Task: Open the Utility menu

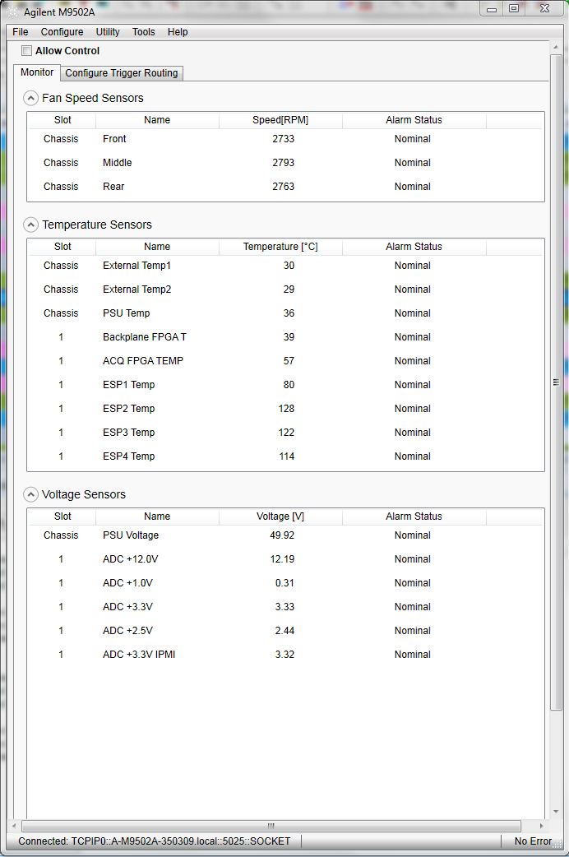Action: pos(108,32)
